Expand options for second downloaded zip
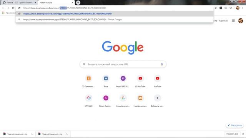This screenshot has height=138, width=246. pyautogui.click(x=66, y=134)
